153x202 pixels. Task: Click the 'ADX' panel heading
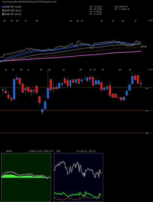click(58, 151)
